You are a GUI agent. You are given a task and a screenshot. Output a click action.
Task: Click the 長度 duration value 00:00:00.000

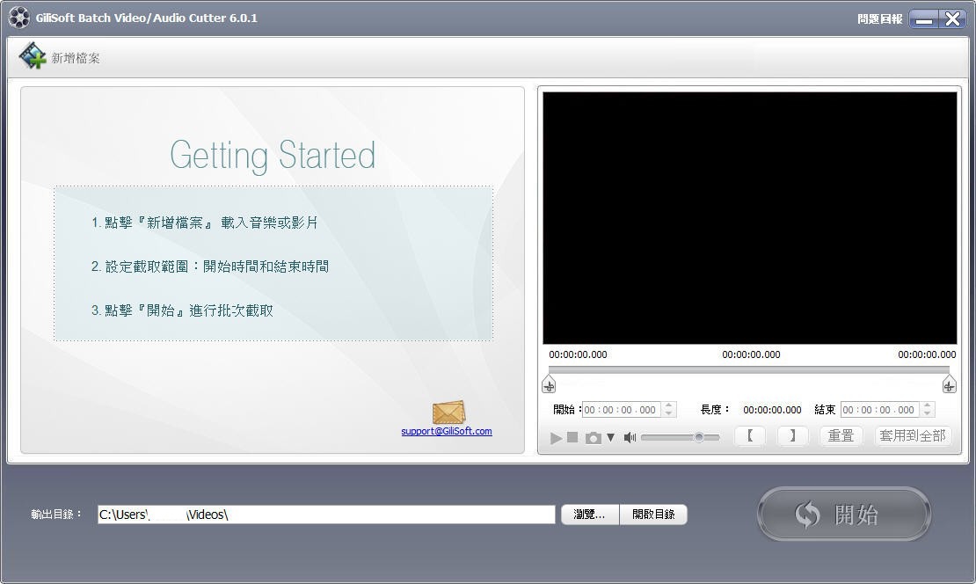[772, 410]
